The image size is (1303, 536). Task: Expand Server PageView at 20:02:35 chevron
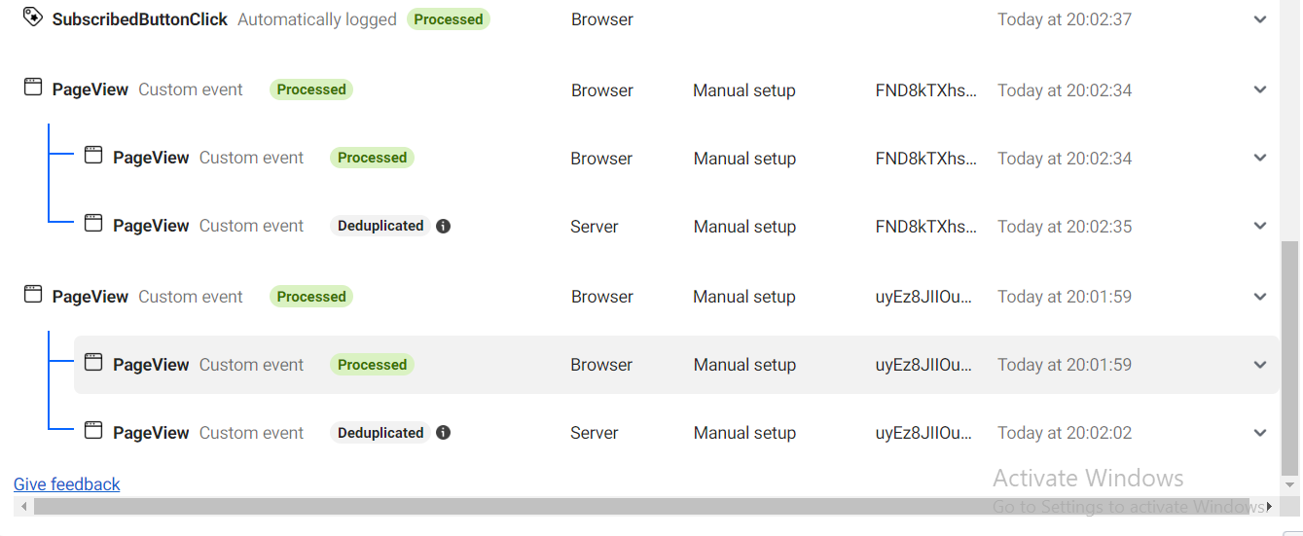point(1260,226)
